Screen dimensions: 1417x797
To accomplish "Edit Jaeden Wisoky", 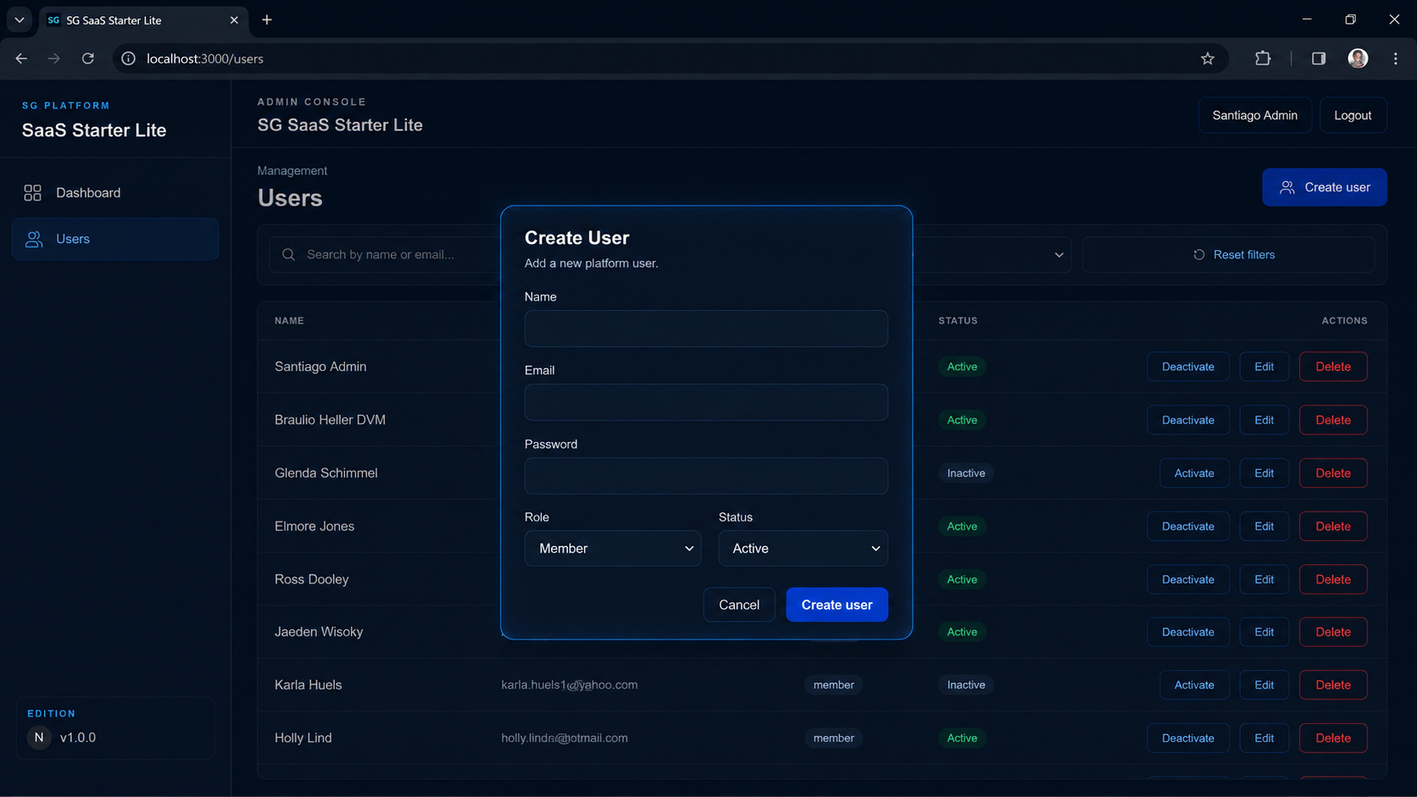I will point(1264,632).
